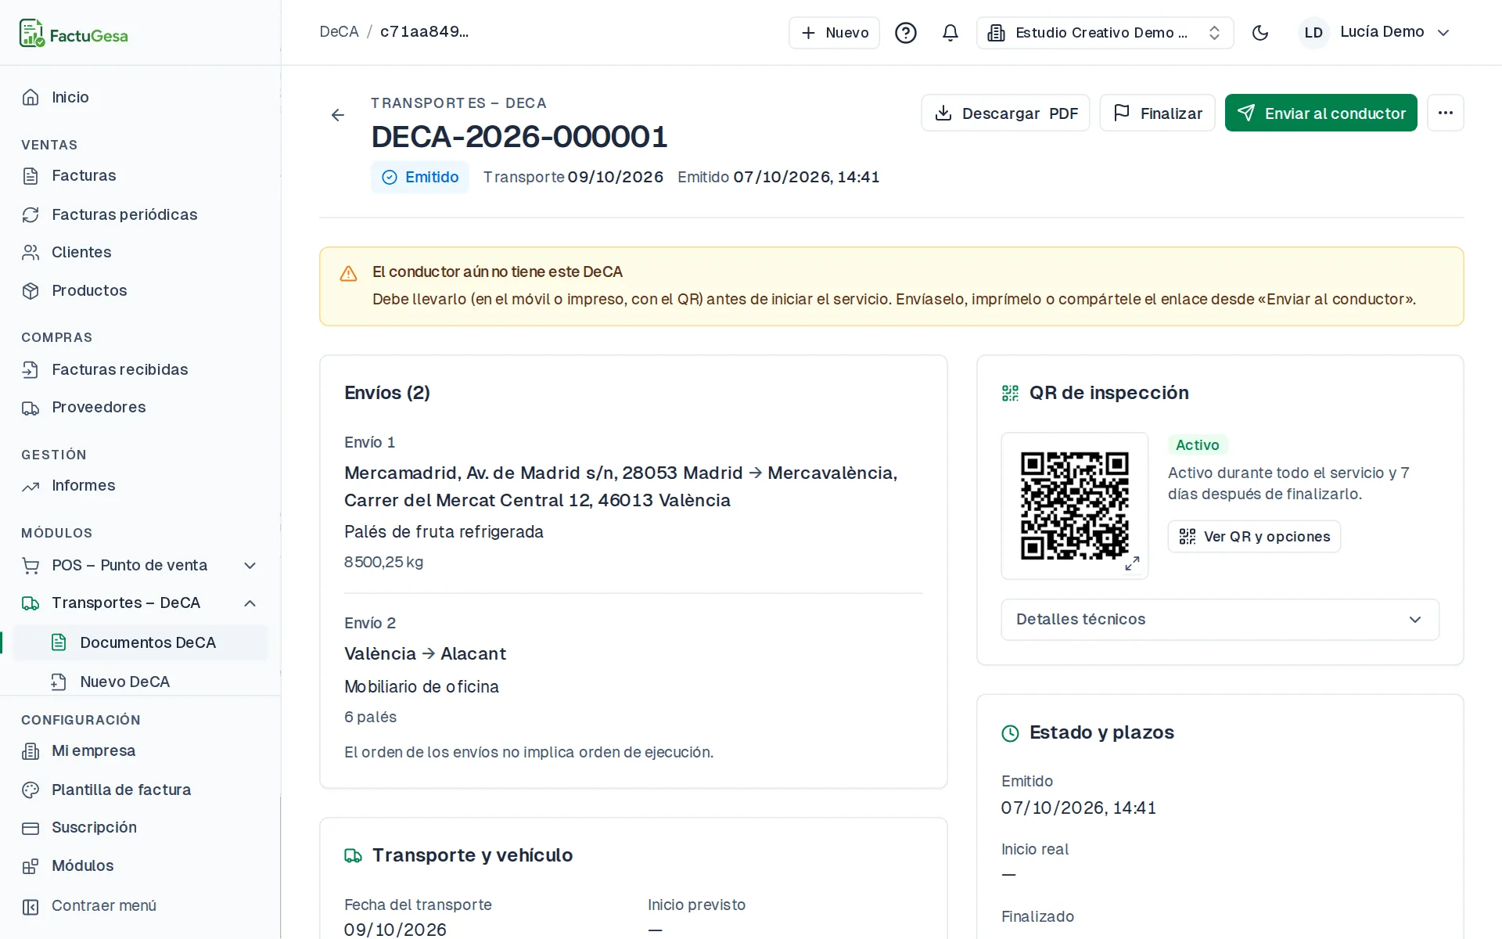Open the Suscripción page
This screenshot has height=939, width=1502.
coord(140,827)
